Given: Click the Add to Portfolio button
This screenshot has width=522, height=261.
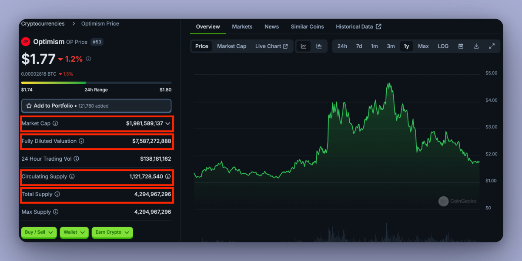Looking at the screenshot, I should (x=96, y=106).
